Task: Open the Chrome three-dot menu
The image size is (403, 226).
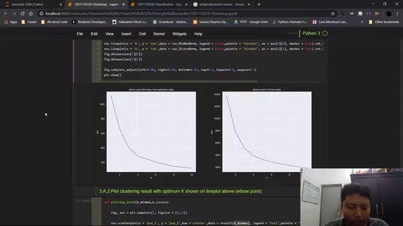Action: pos(397,14)
